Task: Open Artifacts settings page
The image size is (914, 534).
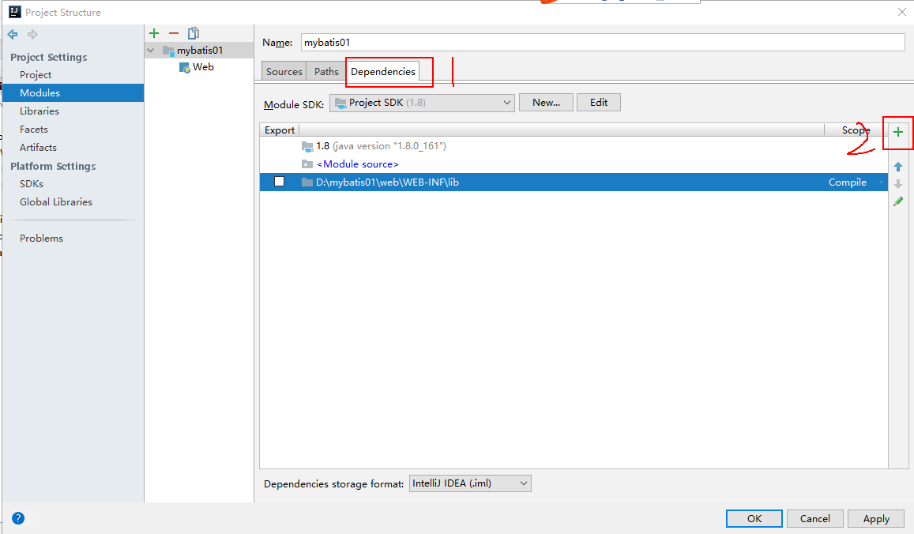Action: [x=38, y=148]
